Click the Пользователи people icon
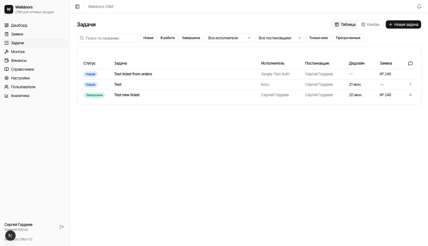 pos(7,87)
